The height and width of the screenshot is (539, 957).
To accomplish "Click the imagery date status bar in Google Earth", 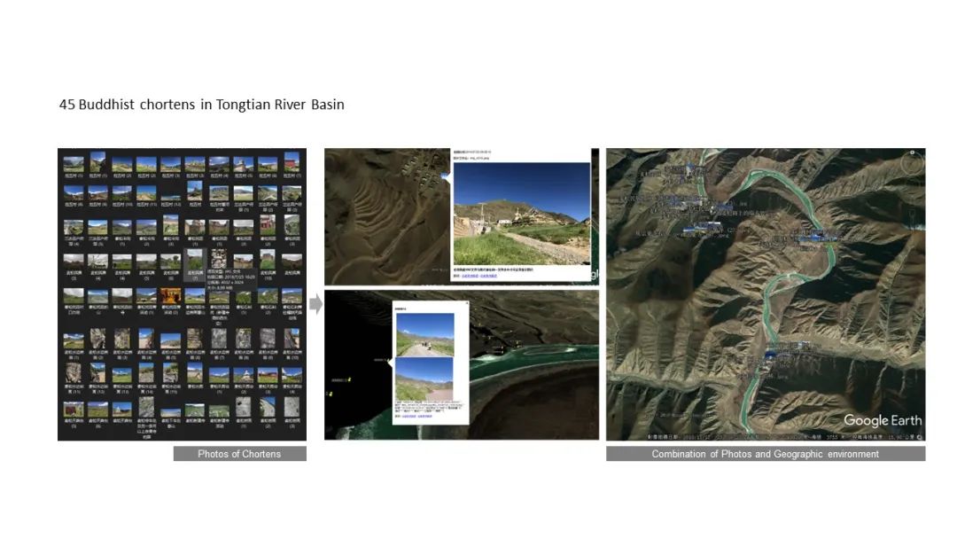I will pos(783,437).
